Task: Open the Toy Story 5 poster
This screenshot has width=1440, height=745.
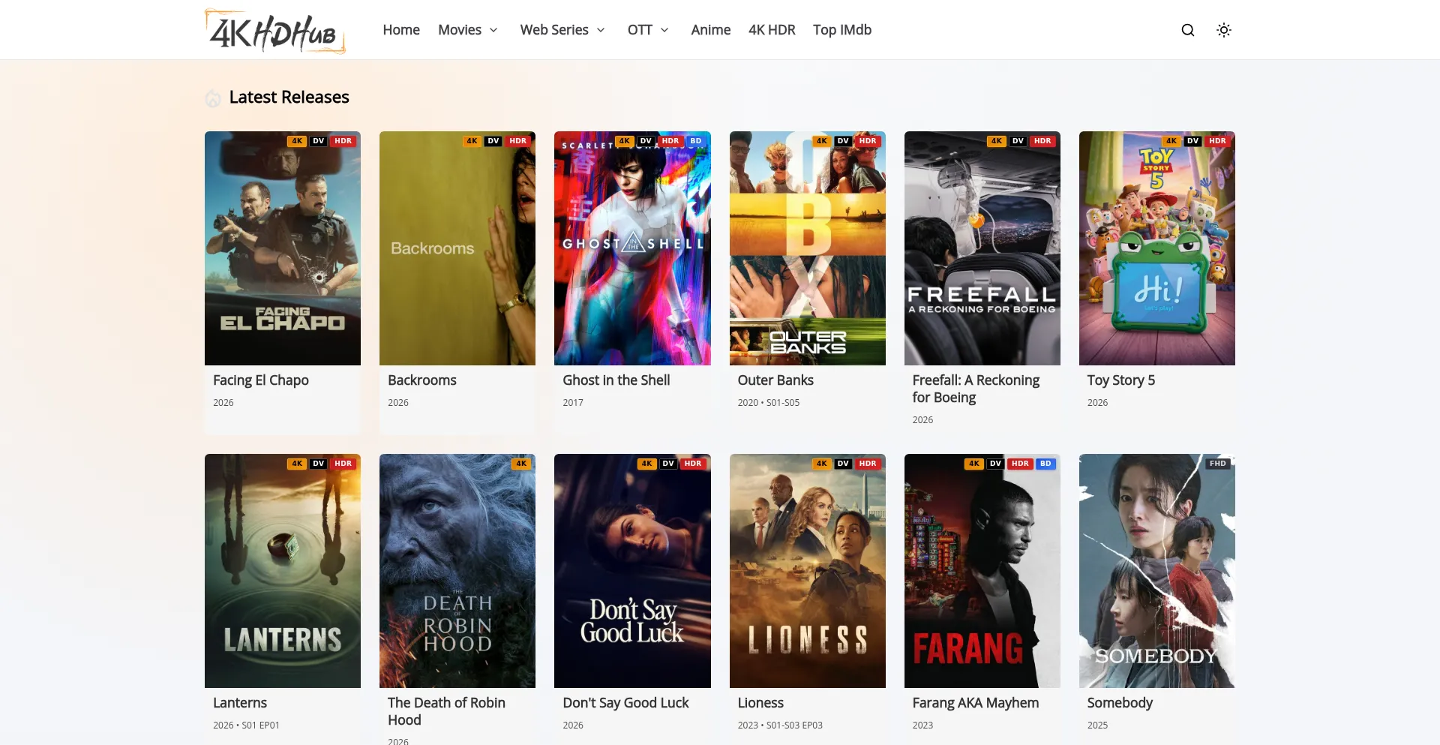Action: (1157, 248)
